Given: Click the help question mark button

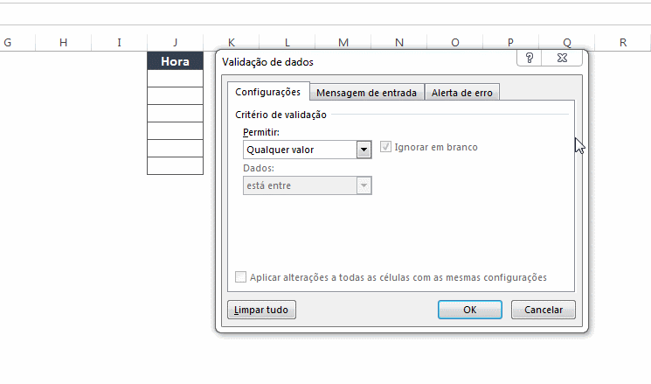Looking at the screenshot, I should 530,58.
